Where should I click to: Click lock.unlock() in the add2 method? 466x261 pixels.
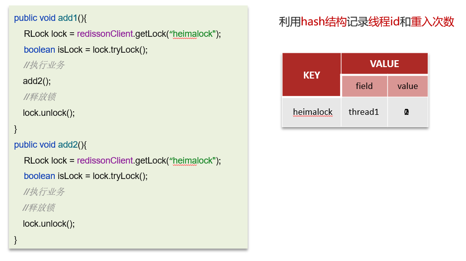(x=49, y=224)
